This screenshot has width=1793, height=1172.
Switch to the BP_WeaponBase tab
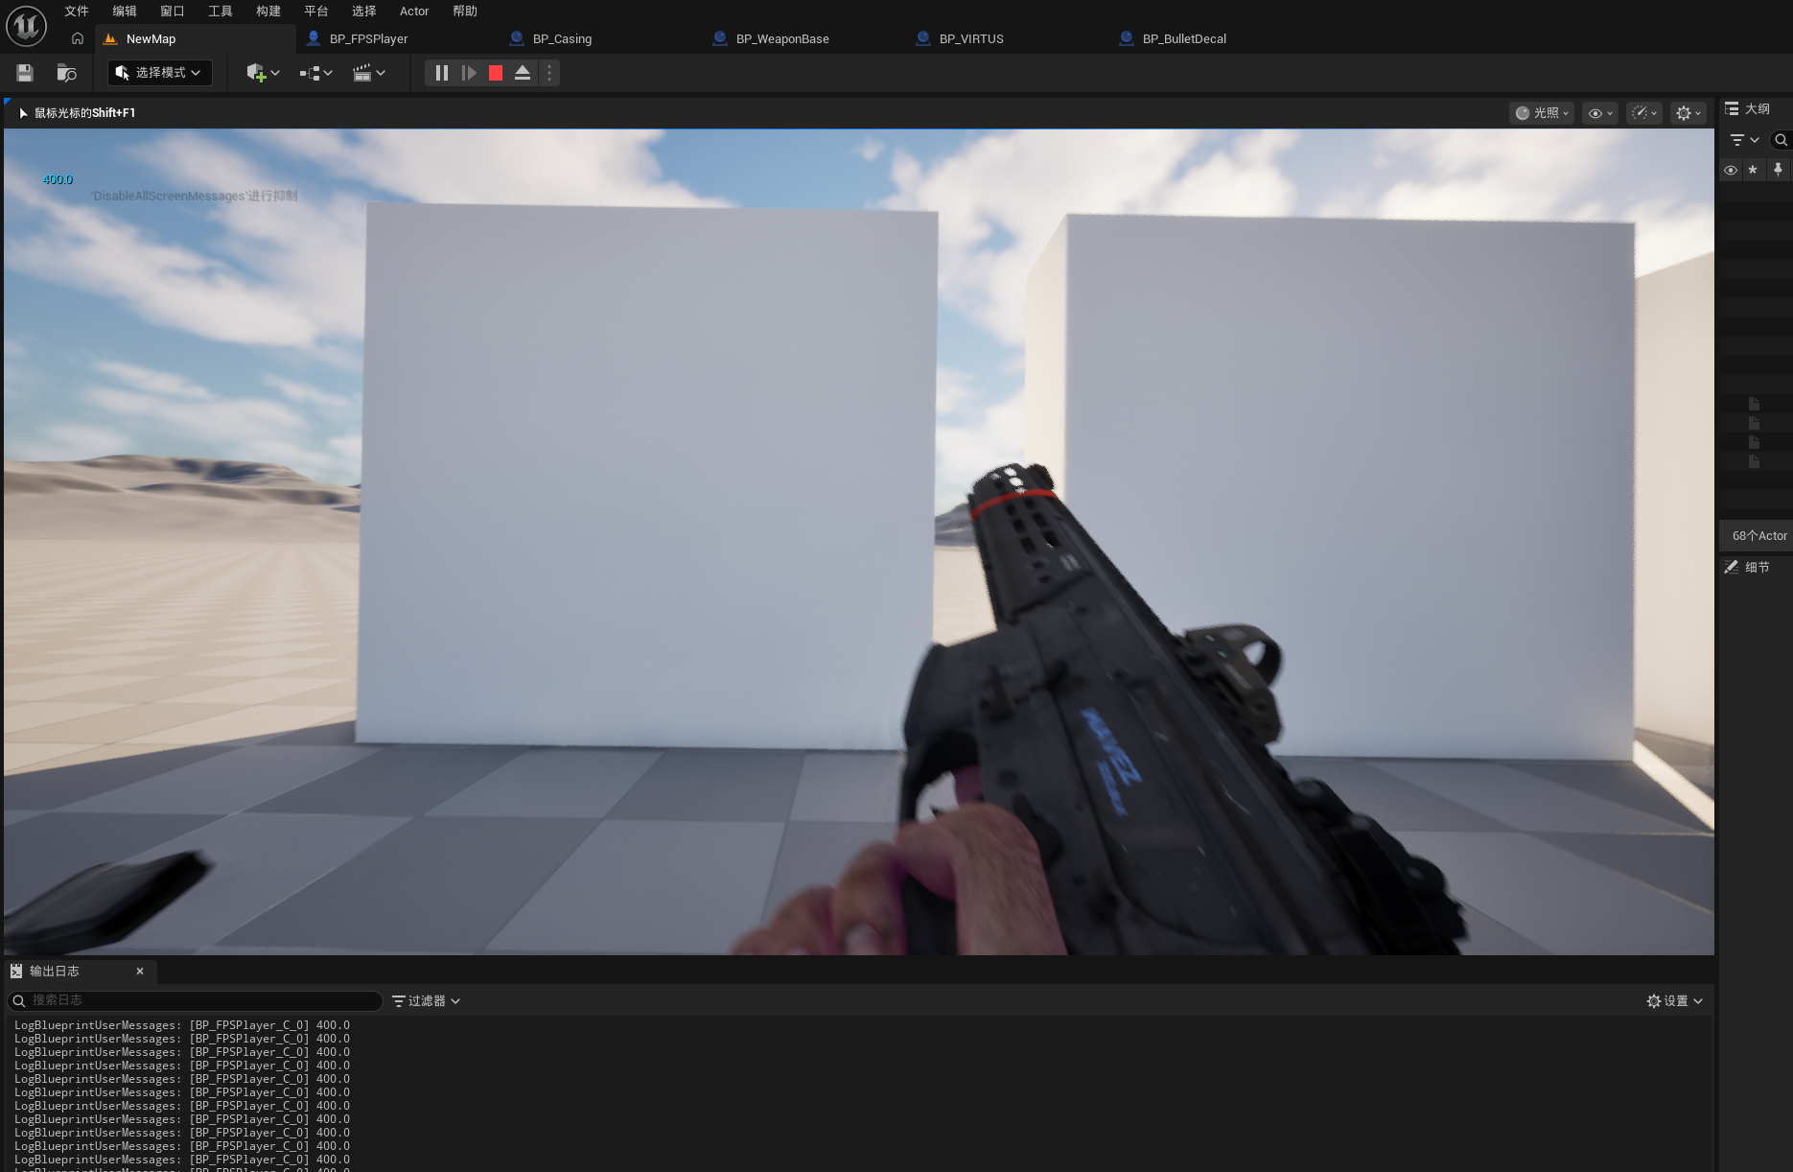pos(782,39)
